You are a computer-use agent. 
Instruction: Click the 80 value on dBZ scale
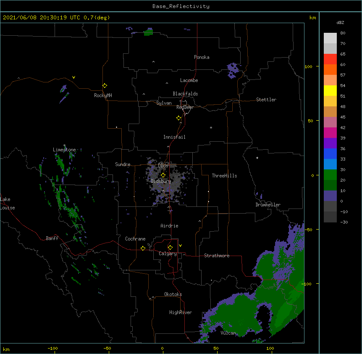tap(343, 33)
